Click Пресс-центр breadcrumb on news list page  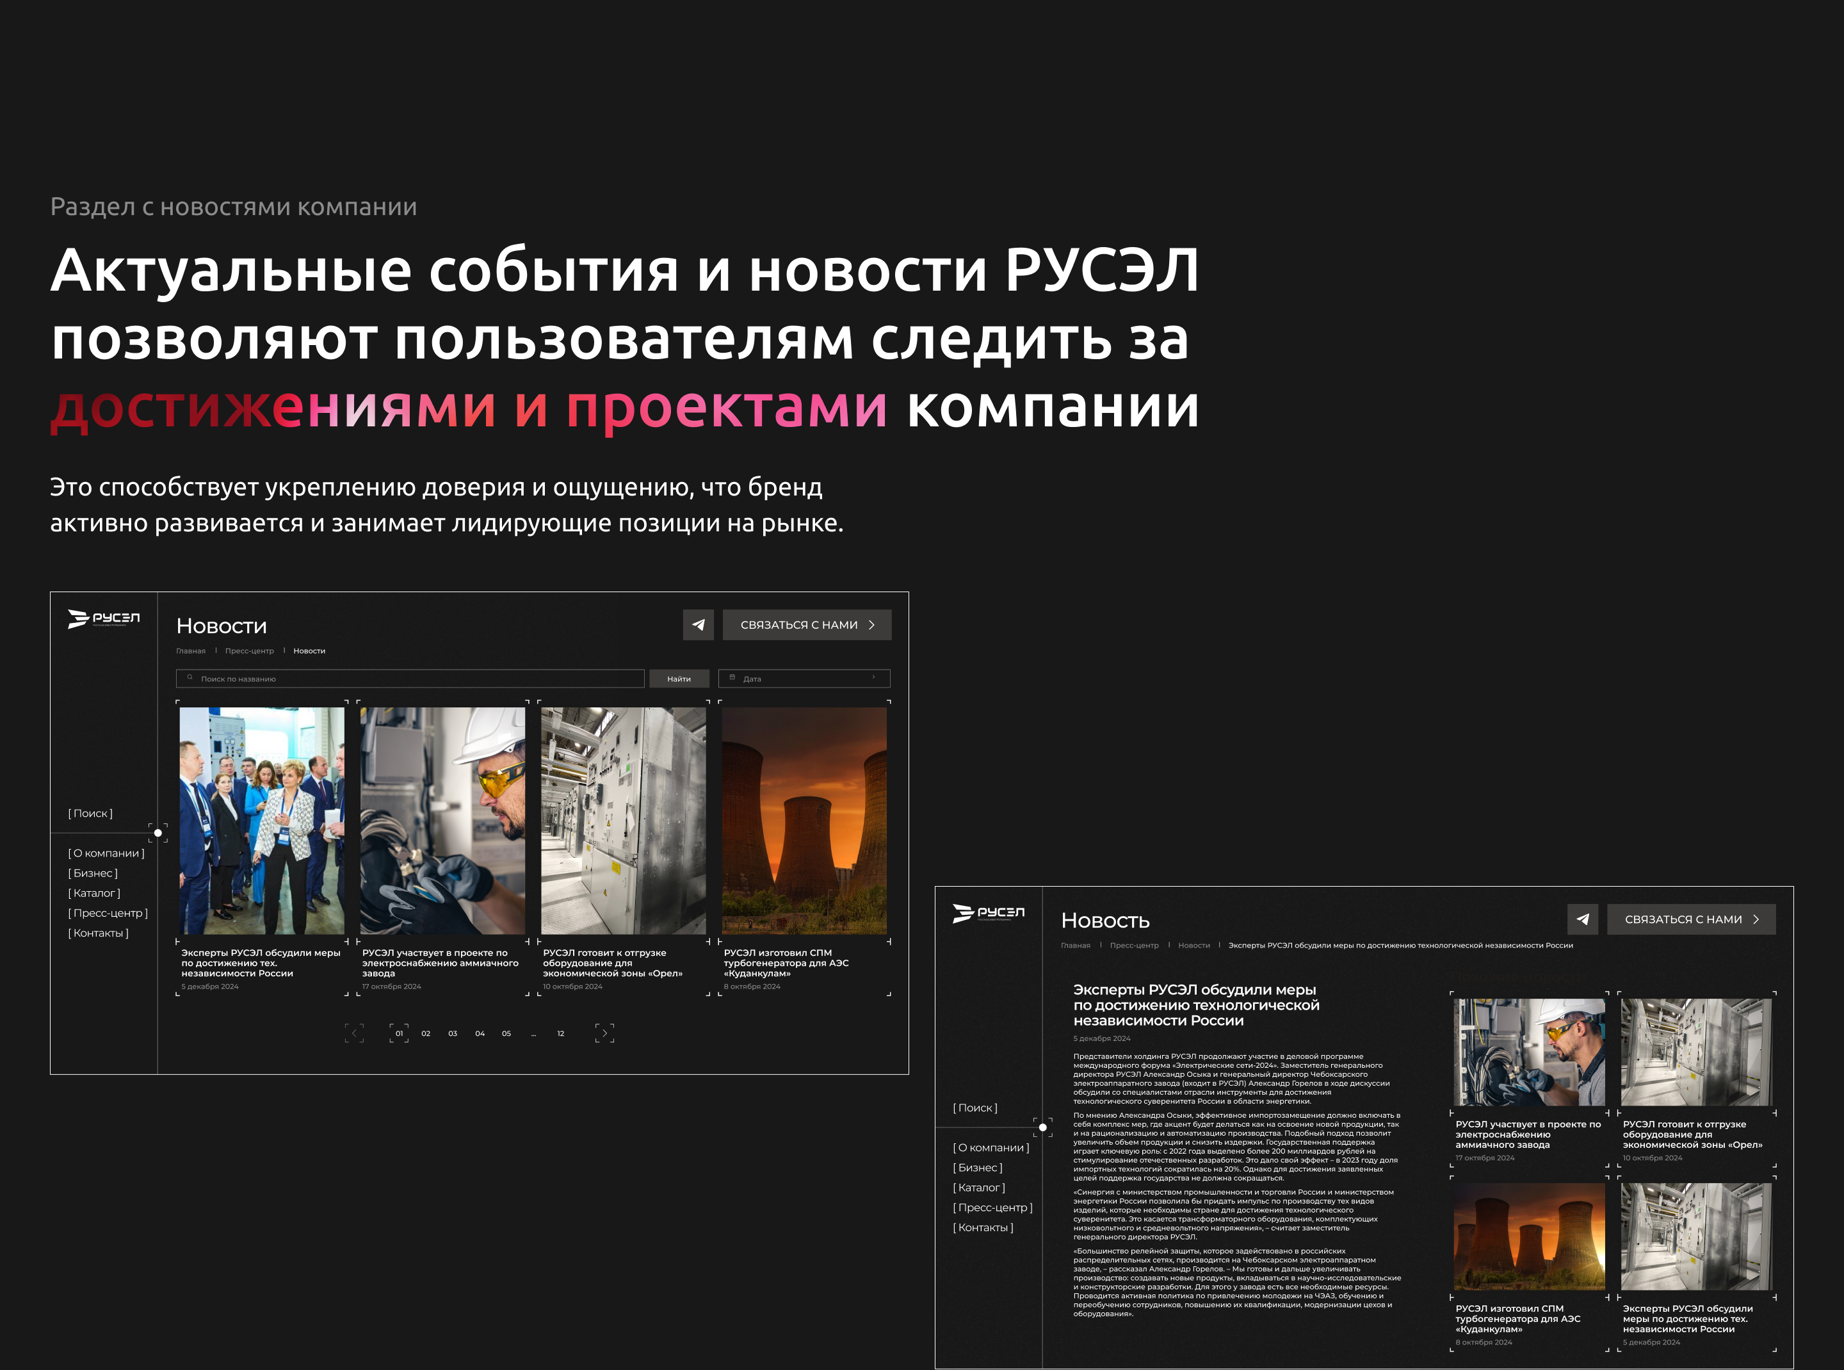[x=249, y=651]
